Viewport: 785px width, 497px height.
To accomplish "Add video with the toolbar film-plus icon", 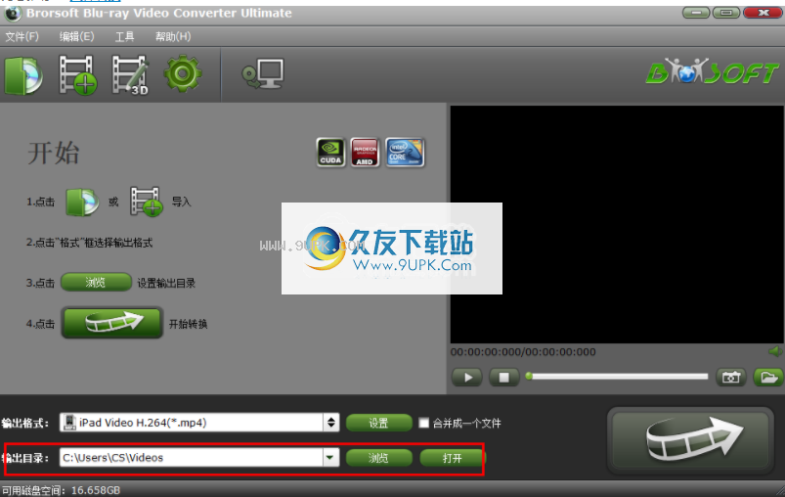I will [x=77, y=75].
